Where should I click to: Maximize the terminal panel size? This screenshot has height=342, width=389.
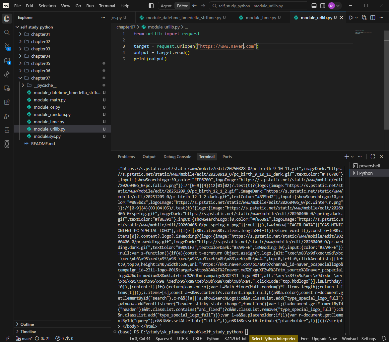click(x=373, y=157)
